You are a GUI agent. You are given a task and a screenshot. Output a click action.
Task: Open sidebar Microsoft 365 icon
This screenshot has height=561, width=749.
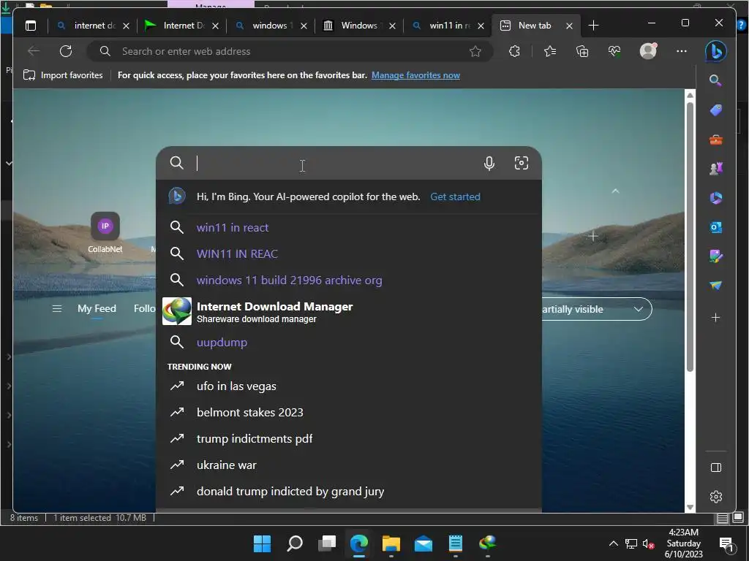(x=715, y=197)
